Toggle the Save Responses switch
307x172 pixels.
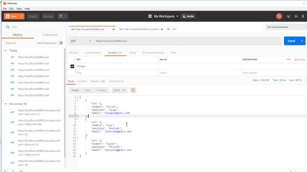(60, 43)
